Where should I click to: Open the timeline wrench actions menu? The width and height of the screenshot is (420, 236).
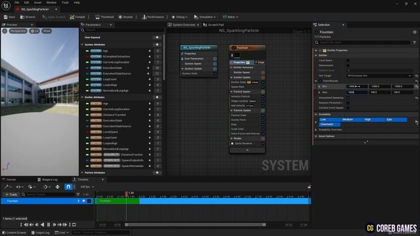(7, 187)
